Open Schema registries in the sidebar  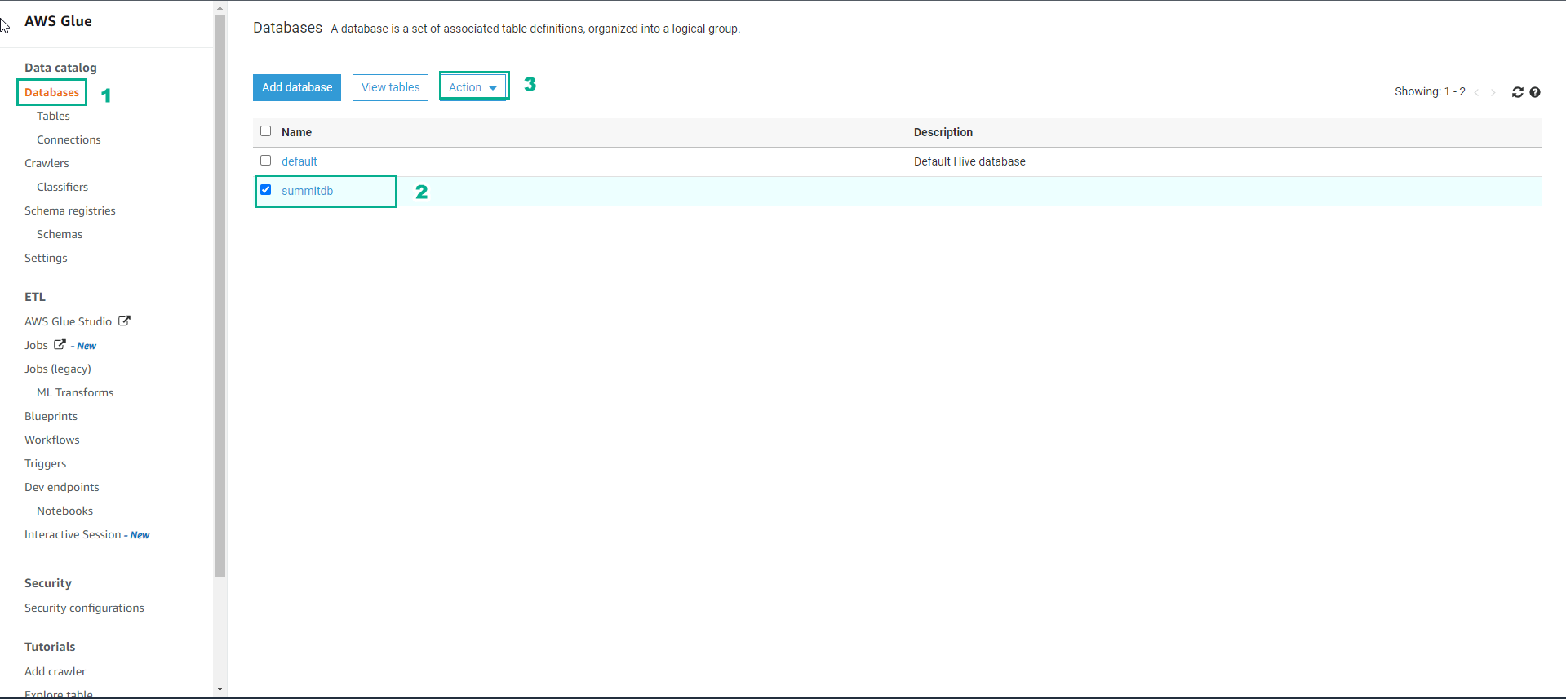[x=70, y=210]
